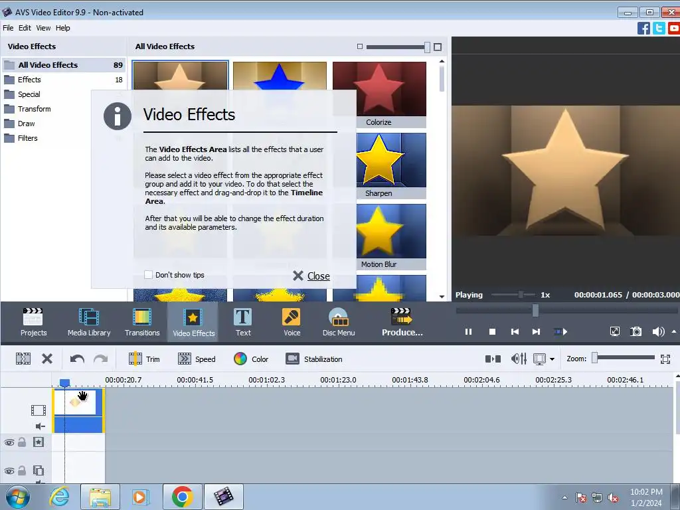Toggle visibility of video overlay track
The width and height of the screenshot is (680, 510).
9,471
